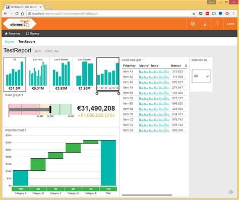The image size is (239, 200).
Task: Go to browser home icon
Action: tap(23, 14)
